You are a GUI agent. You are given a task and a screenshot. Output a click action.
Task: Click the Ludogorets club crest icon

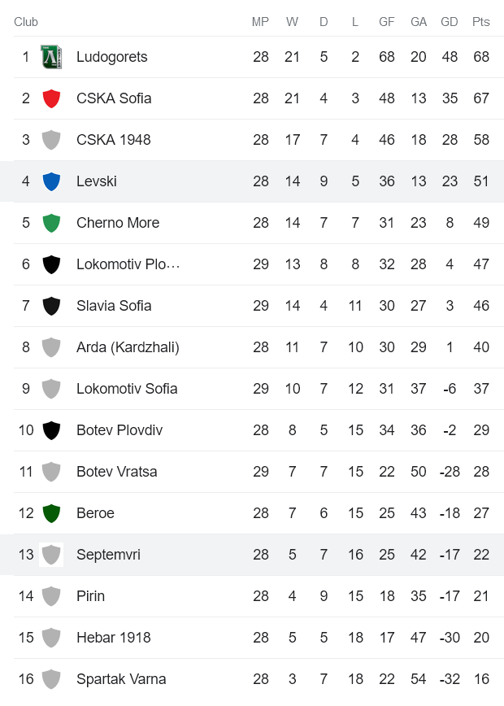tap(51, 57)
